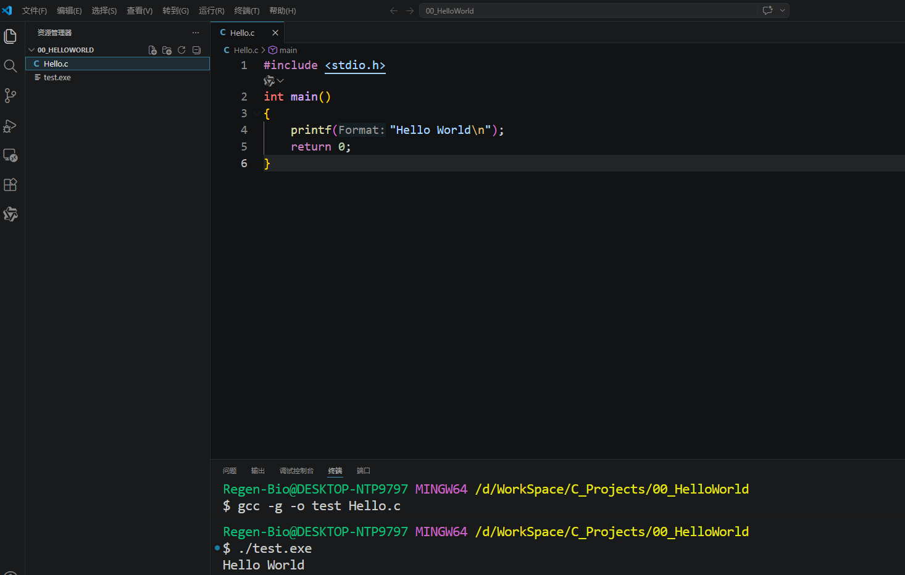The image size is (905, 575).
Task: Close the Hello.c editor tab
Action: (x=275, y=33)
